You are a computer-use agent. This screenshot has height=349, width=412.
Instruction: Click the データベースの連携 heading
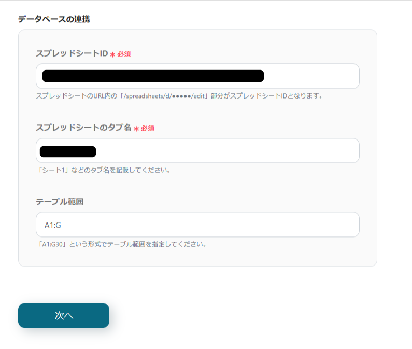click(54, 19)
